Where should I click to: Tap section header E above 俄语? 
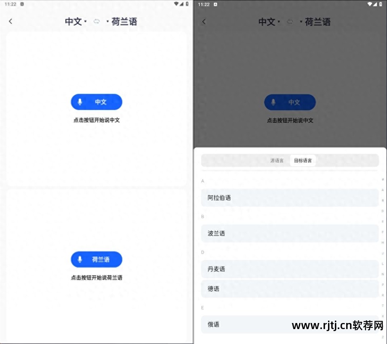(203, 308)
